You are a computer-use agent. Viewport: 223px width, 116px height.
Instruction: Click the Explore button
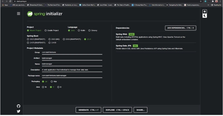(x=117, y=110)
